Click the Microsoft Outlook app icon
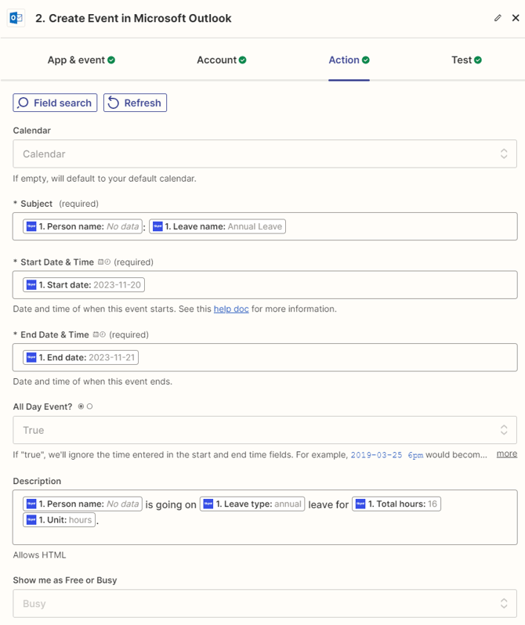Image resolution: width=525 pixels, height=625 pixels. pos(16,18)
